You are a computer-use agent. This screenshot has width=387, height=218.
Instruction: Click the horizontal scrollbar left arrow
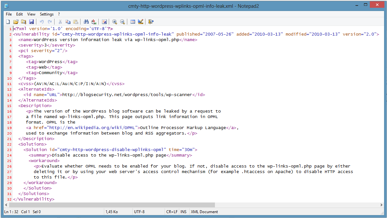click(6, 205)
